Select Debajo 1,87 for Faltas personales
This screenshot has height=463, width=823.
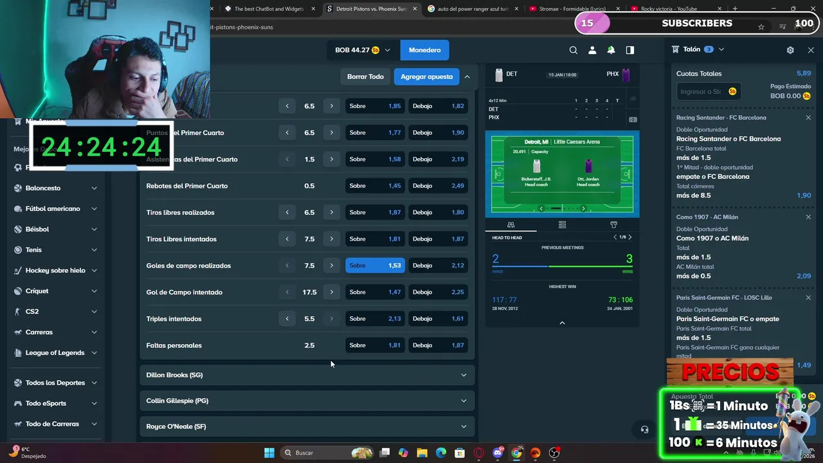click(x=438, y=345)
